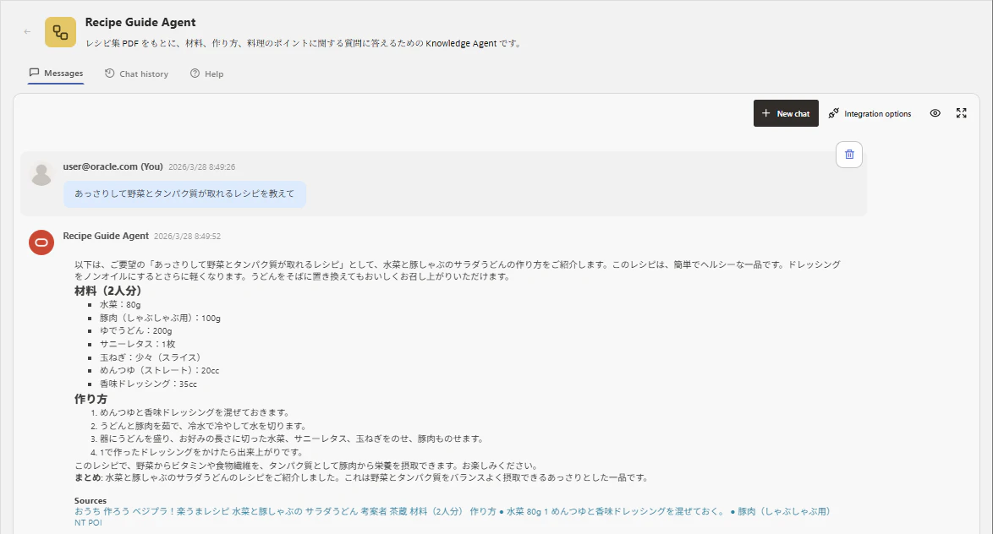This screenshot has height=534, width=993.
Task: Click ingredient めんつゆ（ストレート）：20cc
Action: point(160,371)
